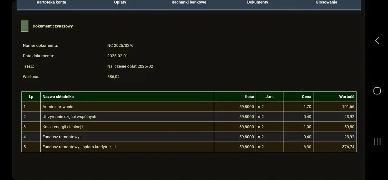Select the Fundusz remontowy - spłata kredytu row
Screen dimensions: 388x180
click(79, 147)
